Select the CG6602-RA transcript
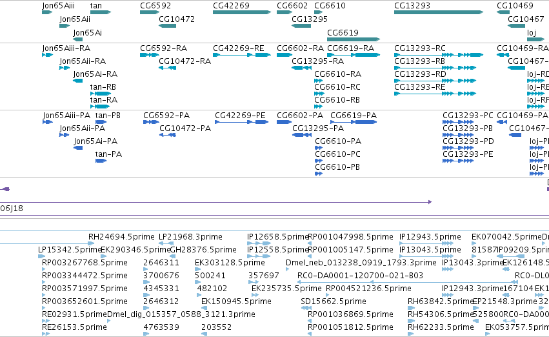Screen dimensions: 549x337 coord(300,48)
